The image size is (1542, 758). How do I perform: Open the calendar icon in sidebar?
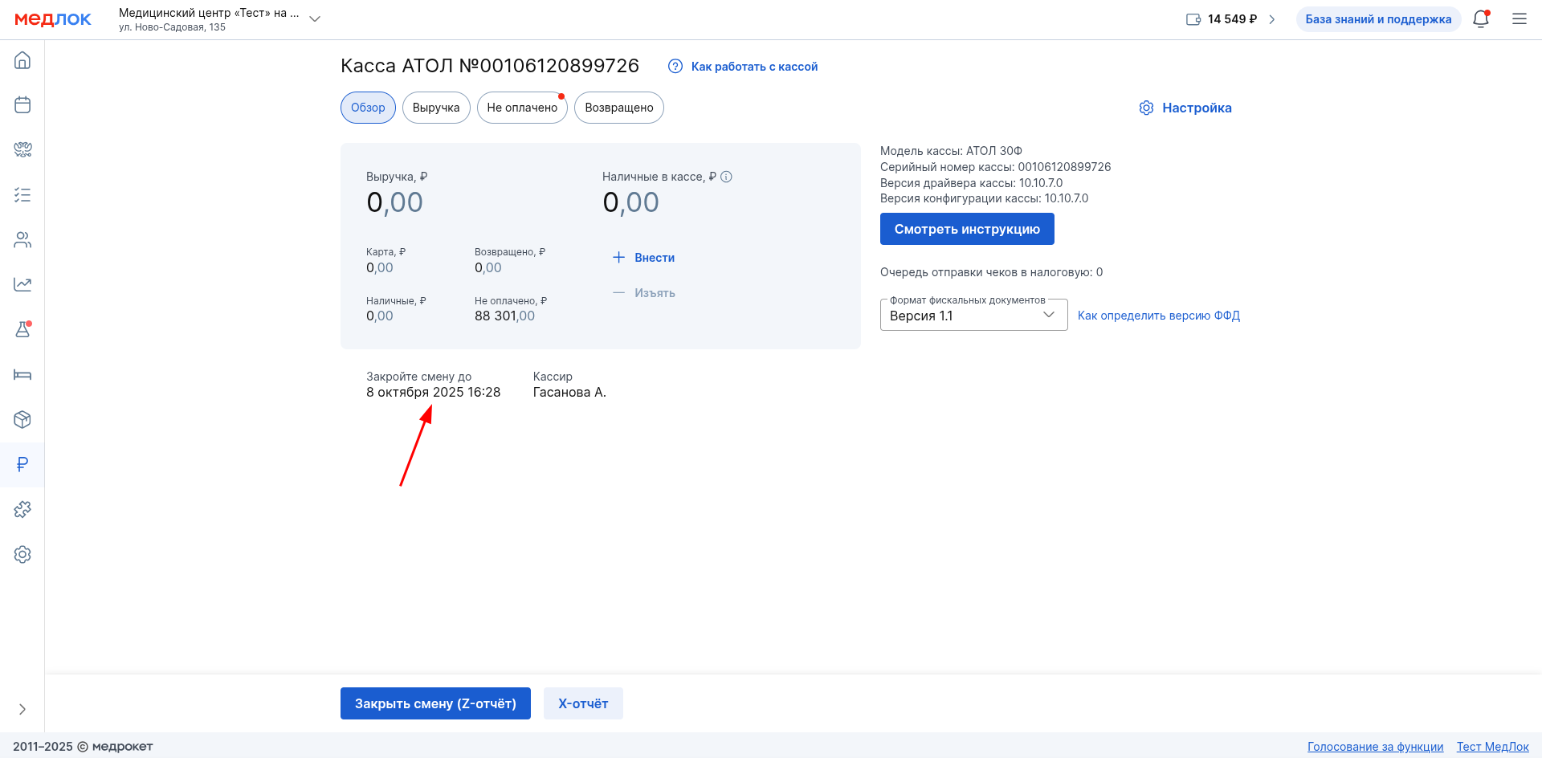click(x=22, y=105)
